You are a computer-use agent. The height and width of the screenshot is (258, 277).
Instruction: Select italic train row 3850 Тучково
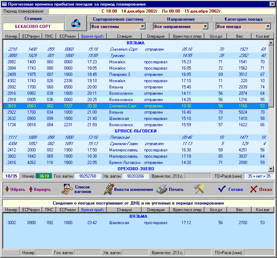point(136,56)
